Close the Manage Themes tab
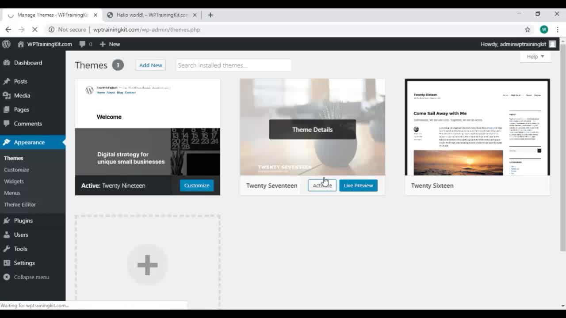Screen dimensions: 566x318 (95, 15)
